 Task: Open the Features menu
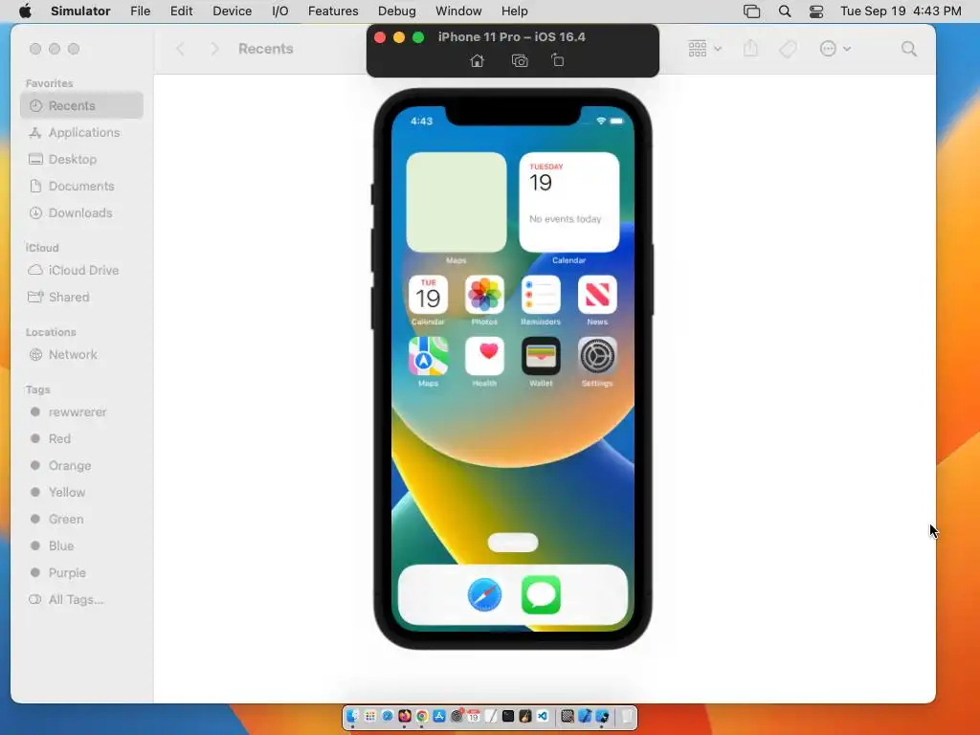point(333,11)
